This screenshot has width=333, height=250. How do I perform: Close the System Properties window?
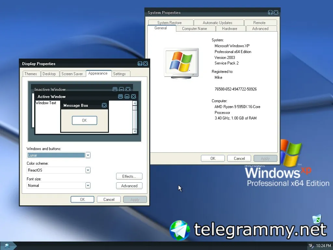(x=276, y=13)
